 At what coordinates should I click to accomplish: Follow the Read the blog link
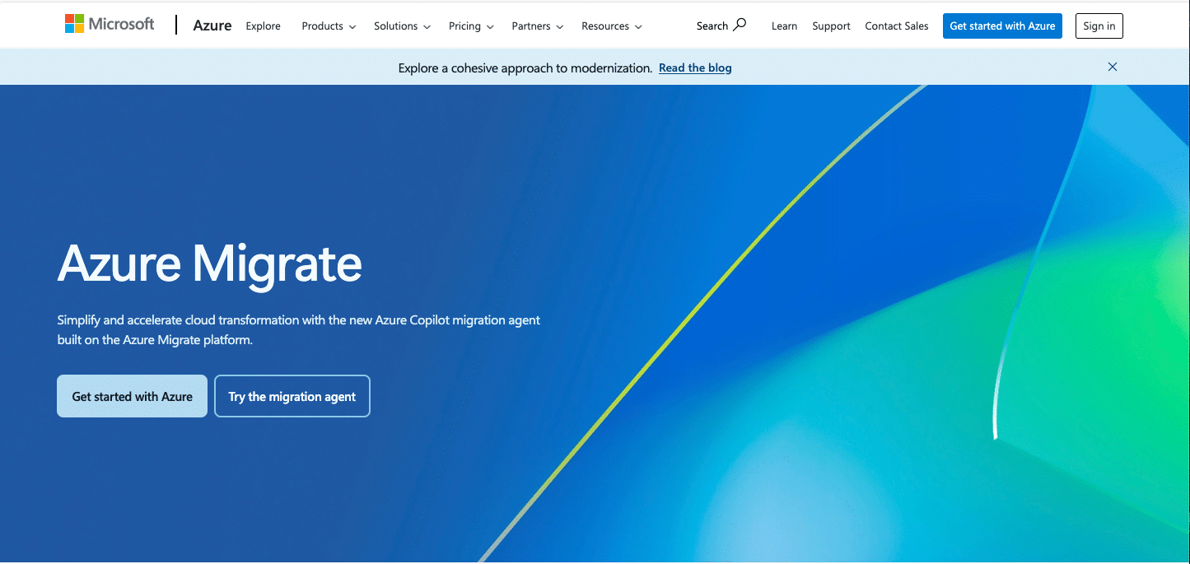click(x=695, y=68)
